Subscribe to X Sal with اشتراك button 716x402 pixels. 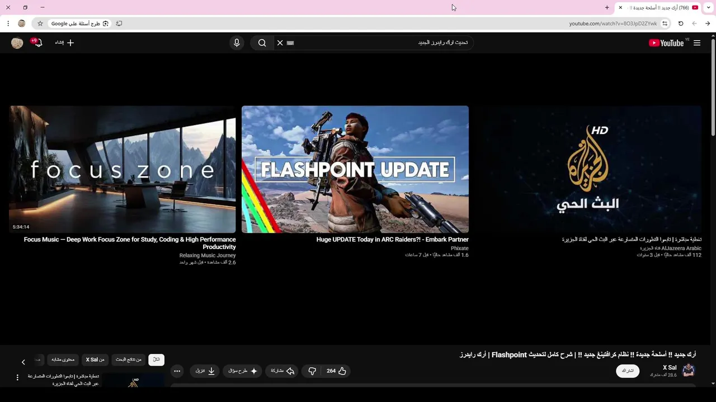coord(628,371)
